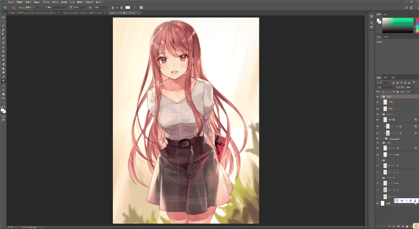Select the Path Selection tool
Image resolution: width=419 pixels, height=229 pixels.
(x=3, y=86)
